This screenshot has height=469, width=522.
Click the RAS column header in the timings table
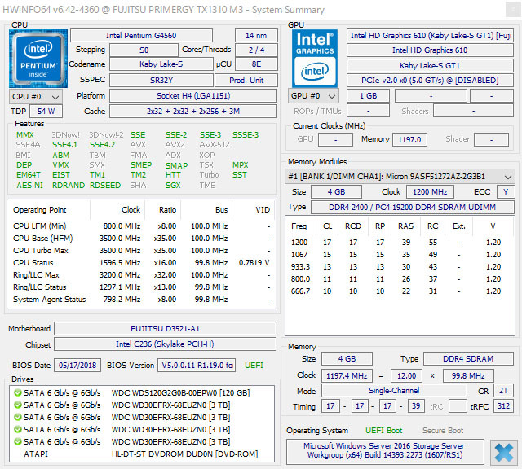(405, 226)
